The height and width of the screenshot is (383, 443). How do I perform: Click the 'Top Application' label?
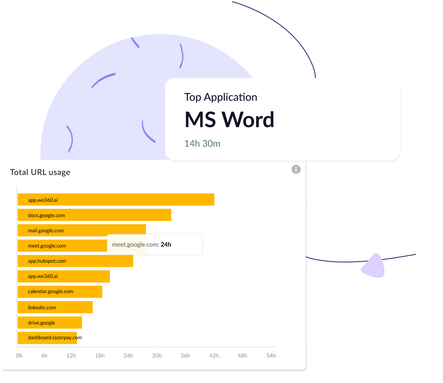coord(221,97)
